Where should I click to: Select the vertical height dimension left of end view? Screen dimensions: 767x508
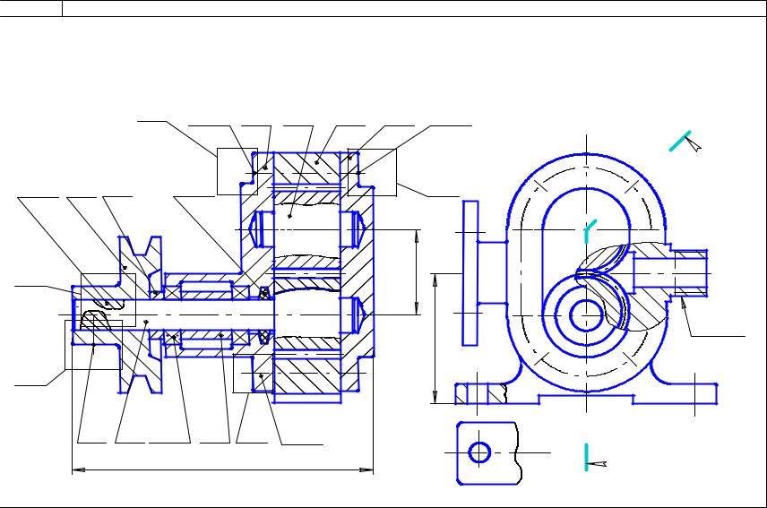point(435,339)
